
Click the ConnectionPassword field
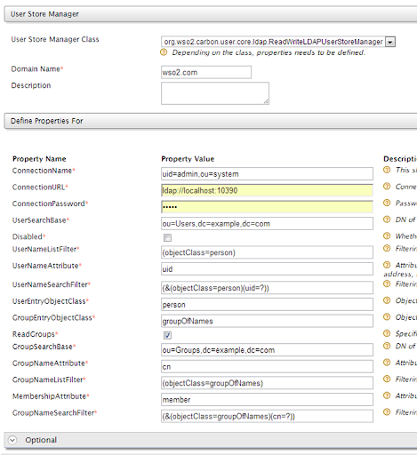point(267,207)
